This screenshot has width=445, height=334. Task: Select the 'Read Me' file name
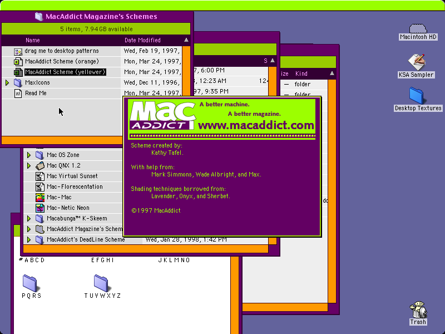[36, 93]
